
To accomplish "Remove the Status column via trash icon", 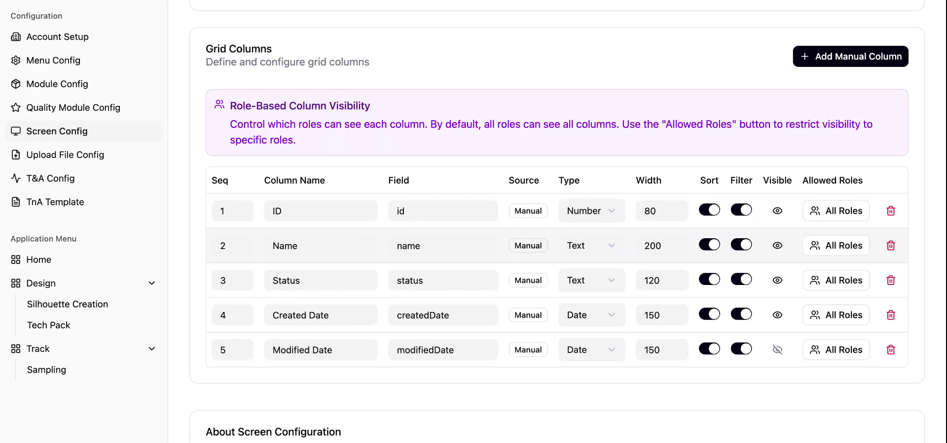I will click(x=891, y=280).
